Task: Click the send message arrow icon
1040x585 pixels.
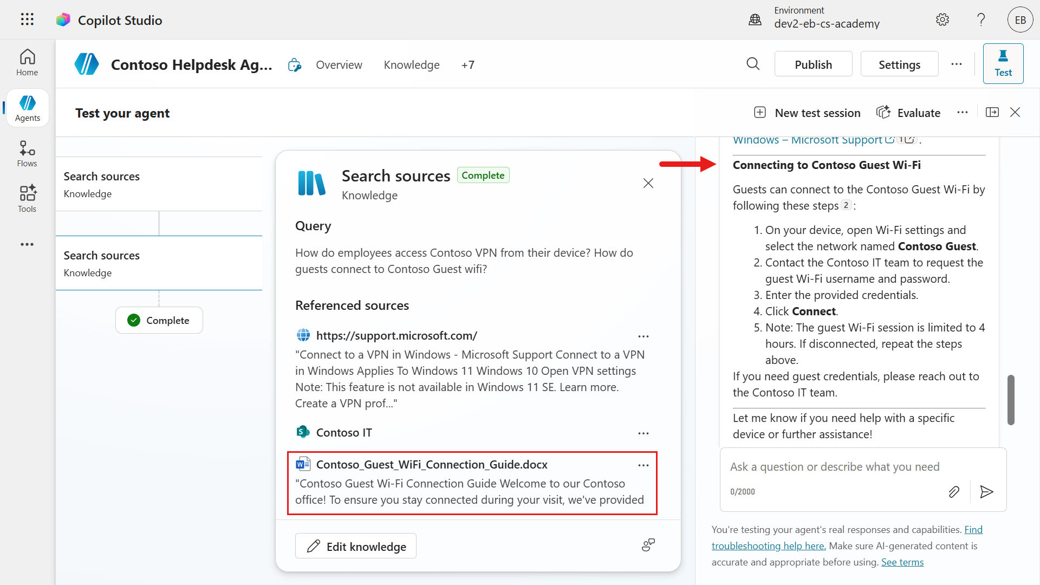Action: pos(986,492)
